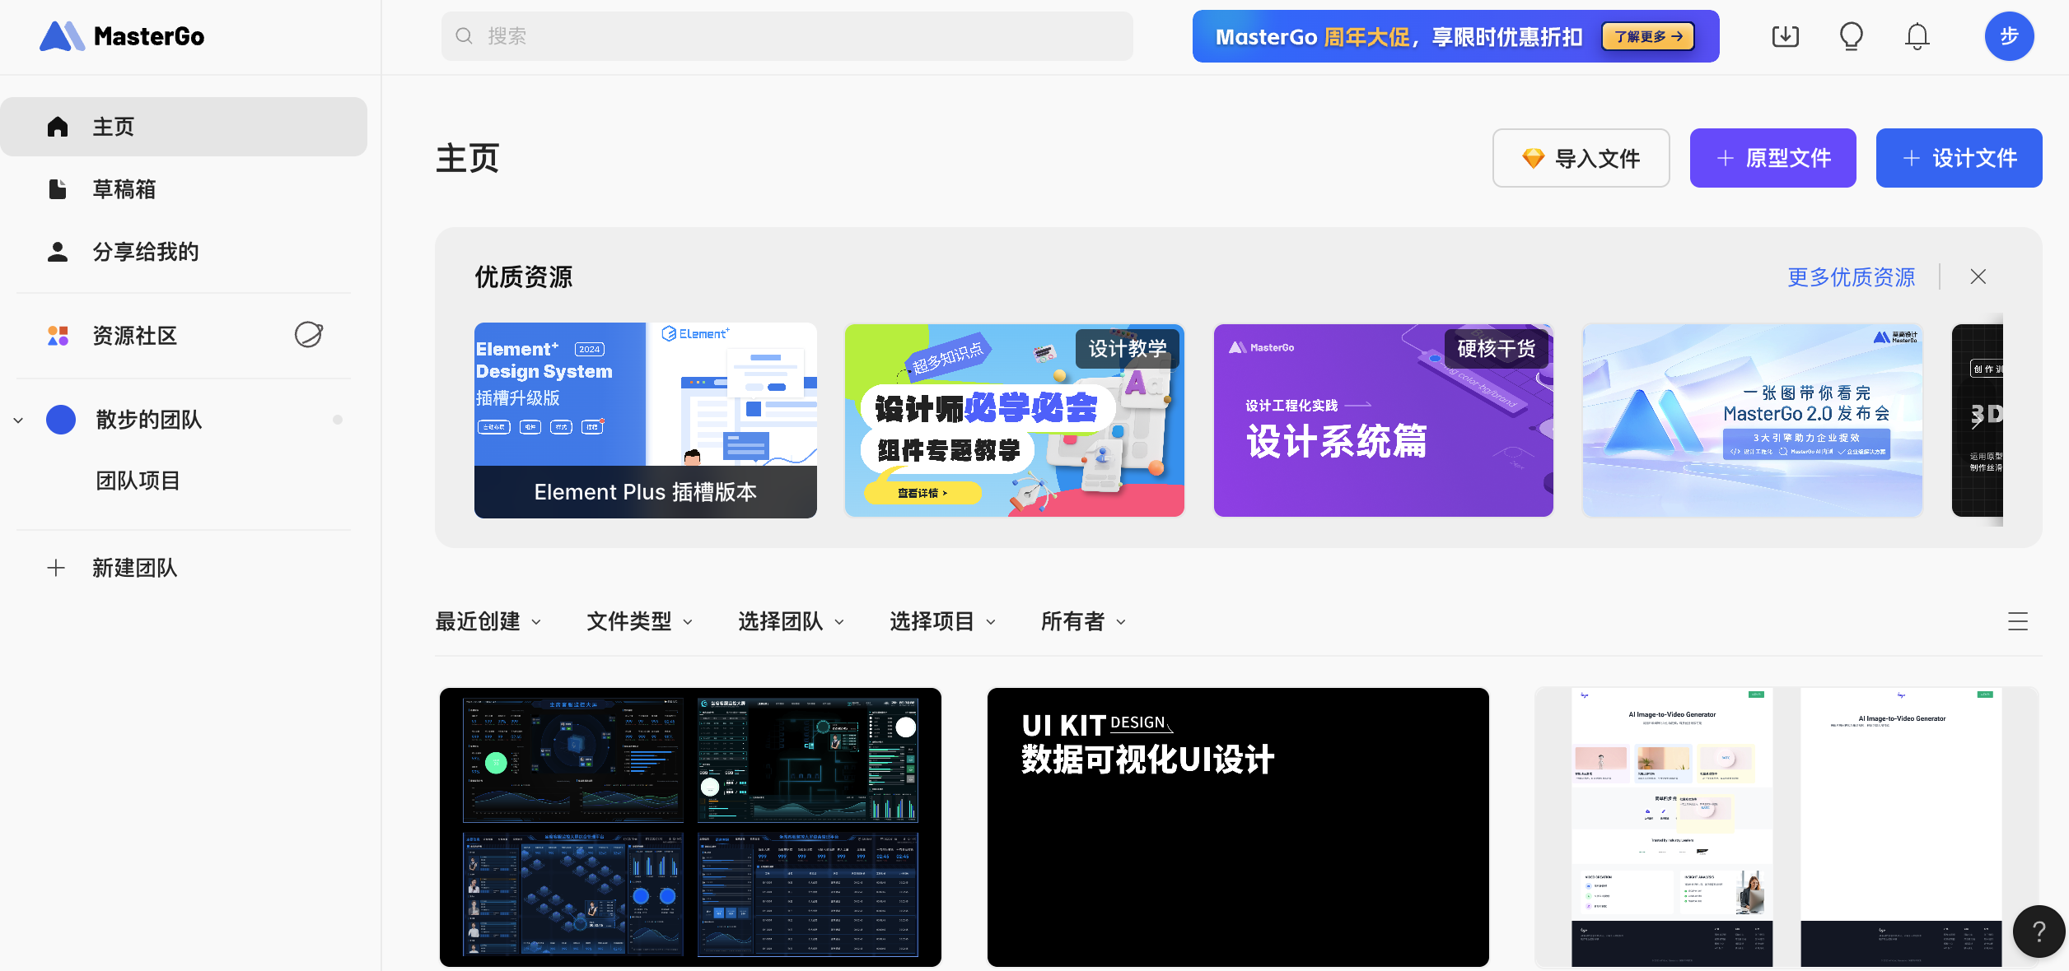Click the 搜索 search field
This screenshot has height=971, width=2069.
click(787, 36)
